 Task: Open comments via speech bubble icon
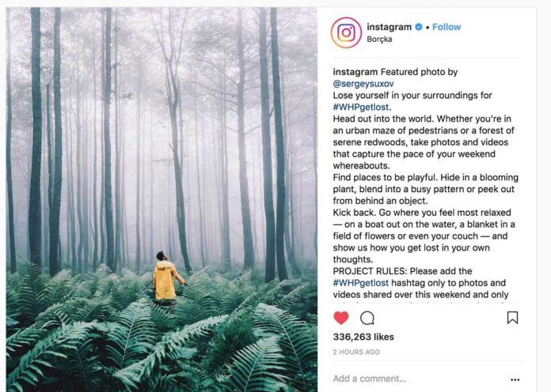[367, 318]
